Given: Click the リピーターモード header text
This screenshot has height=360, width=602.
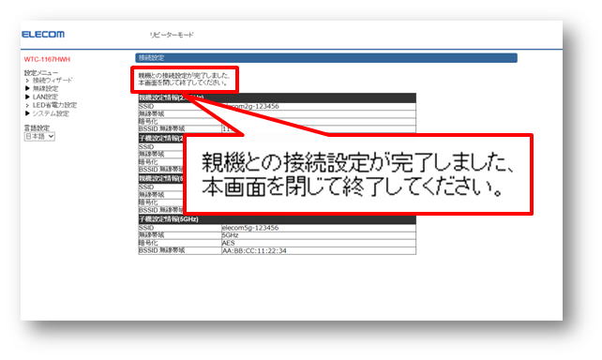Looking at the screenshot, I should [172, 35].
